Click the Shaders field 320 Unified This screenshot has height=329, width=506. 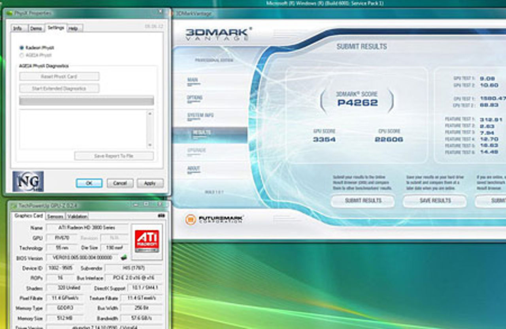click(x=69, y=288)
